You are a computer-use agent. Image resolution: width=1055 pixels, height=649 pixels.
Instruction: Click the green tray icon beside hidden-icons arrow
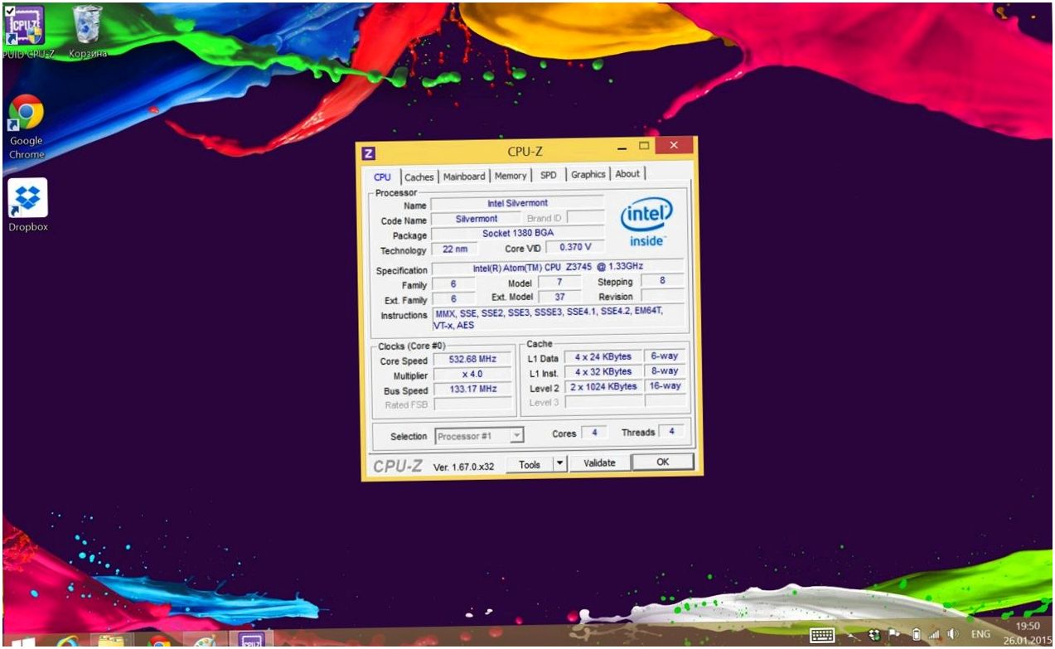click(x=874, y=635)
